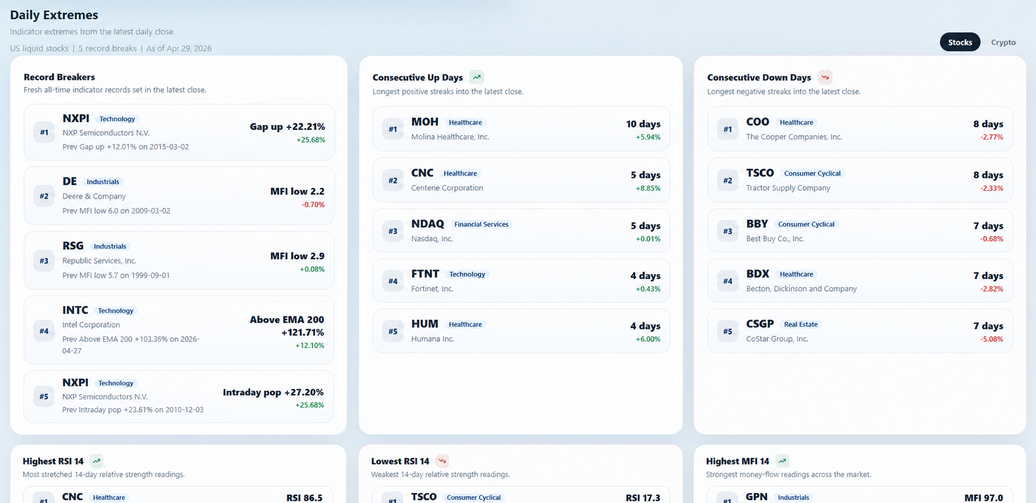The height and width of the screenshot is (503, 1036).
Task: Click the 'CoStar Group, Inc.' name
Action: coord(777,339)
